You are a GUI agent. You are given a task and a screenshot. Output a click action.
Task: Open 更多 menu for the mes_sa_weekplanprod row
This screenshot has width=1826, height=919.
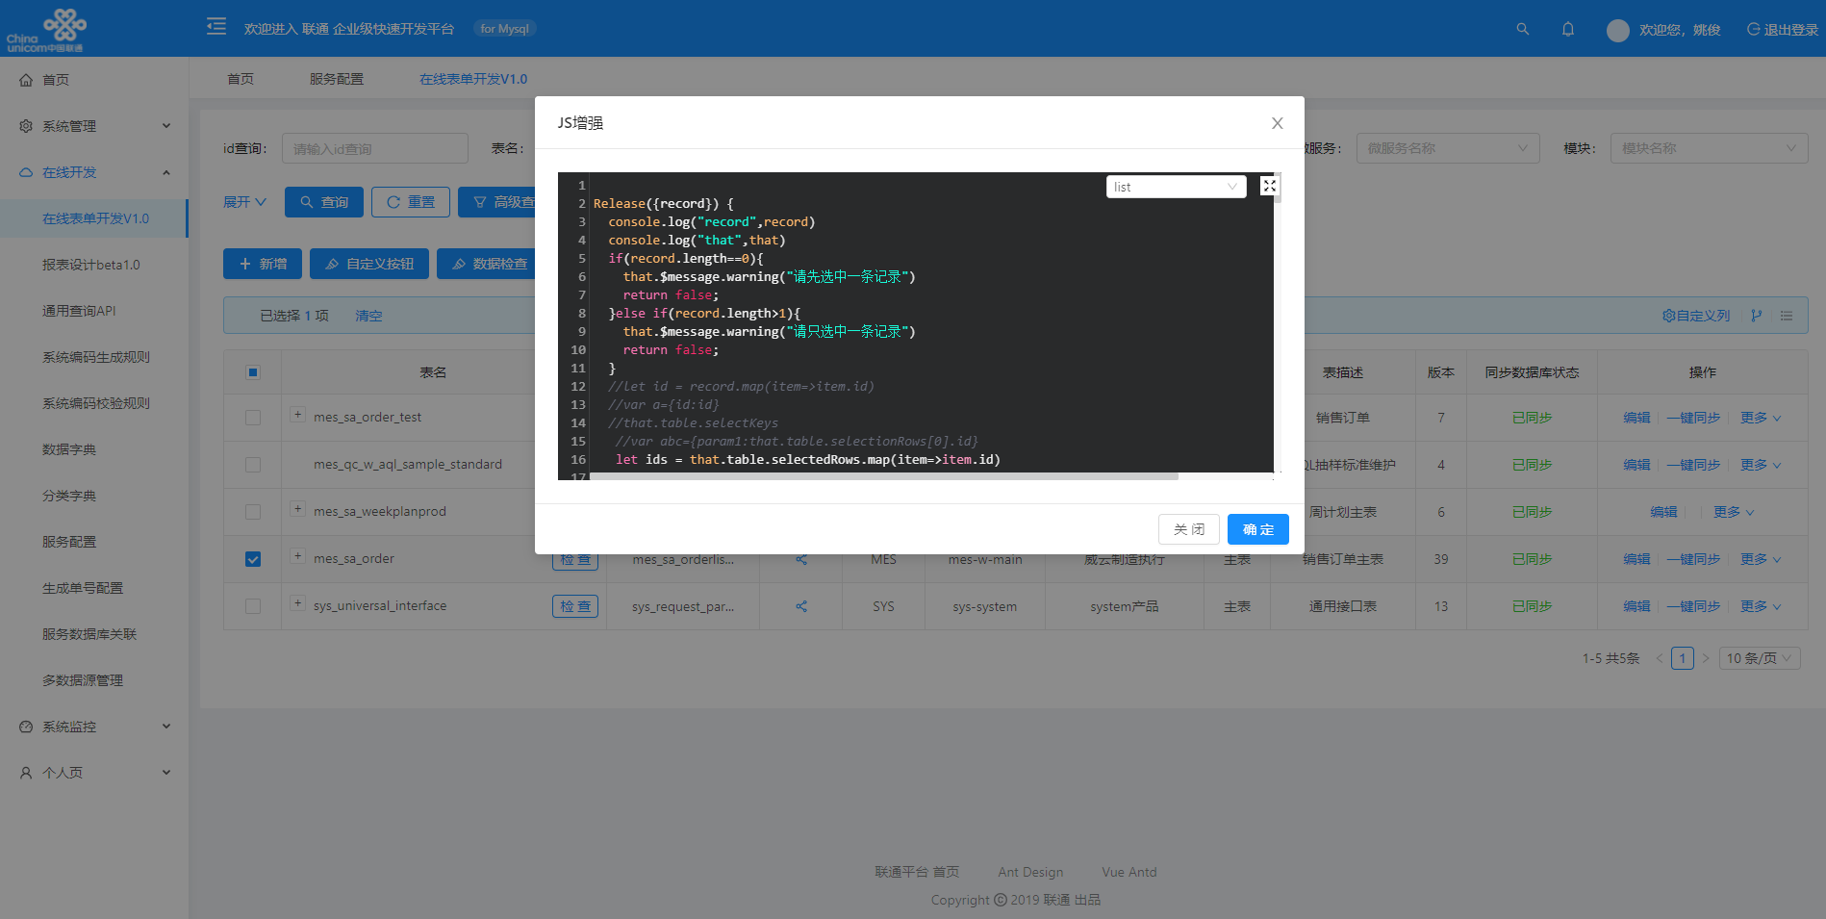[x=1733, y=512]
